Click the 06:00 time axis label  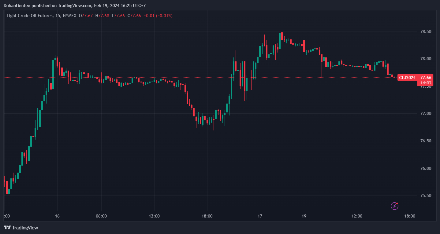[x=101, y=216]
